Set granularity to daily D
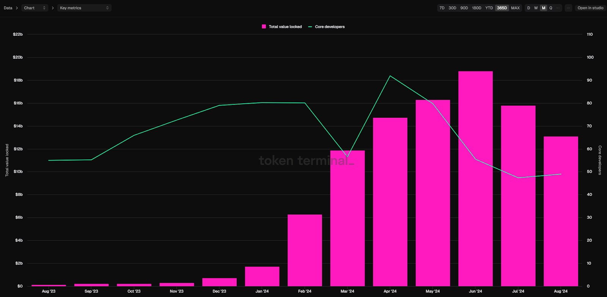This screenshot has width=607, height=297. click(529, 8)
